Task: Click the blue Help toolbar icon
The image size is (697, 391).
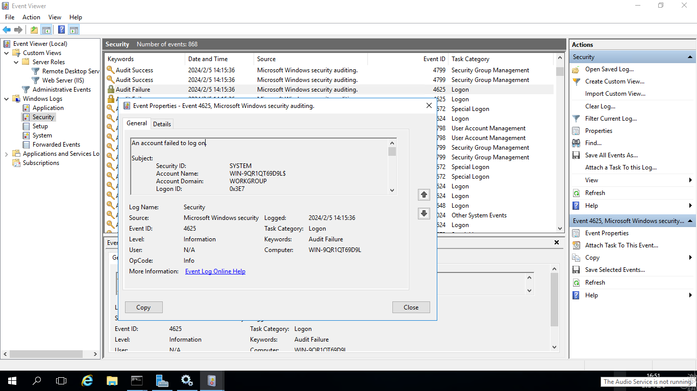Action: pyautogui.click(x=61, y=30)
